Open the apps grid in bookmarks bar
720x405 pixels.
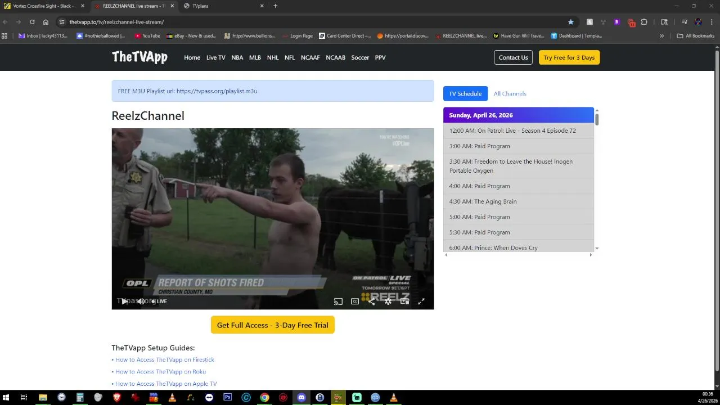pyautogui.click(x=5, y=36)
